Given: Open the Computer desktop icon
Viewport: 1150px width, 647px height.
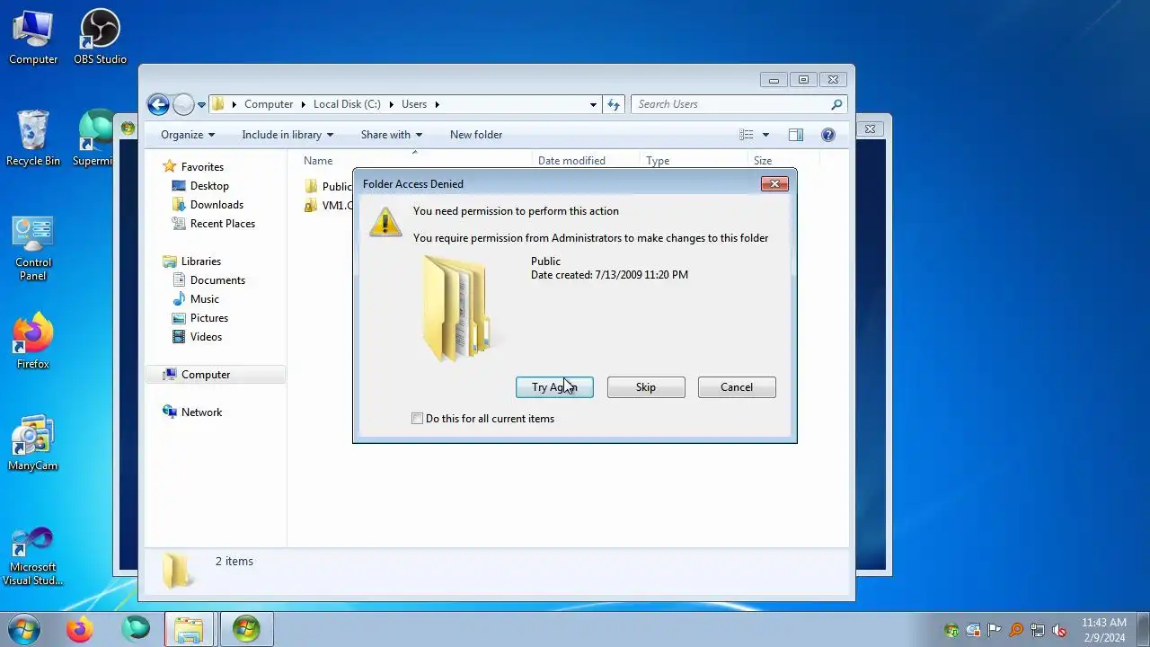Looking at the screenshot, I should pos(33,38).
